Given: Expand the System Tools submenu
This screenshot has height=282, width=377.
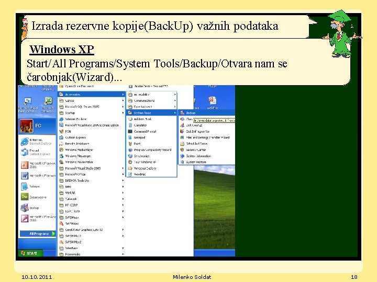Looking at the screenshot, I should tap(152, 113).
